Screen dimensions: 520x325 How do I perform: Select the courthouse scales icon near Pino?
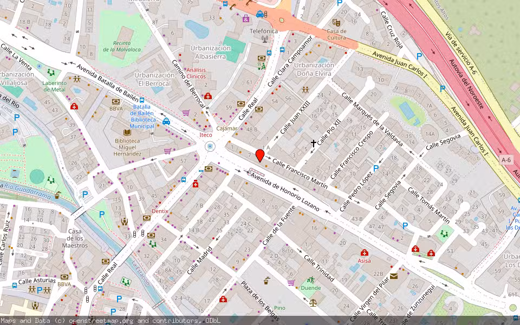pyautogui.click(x=313, y=302)
